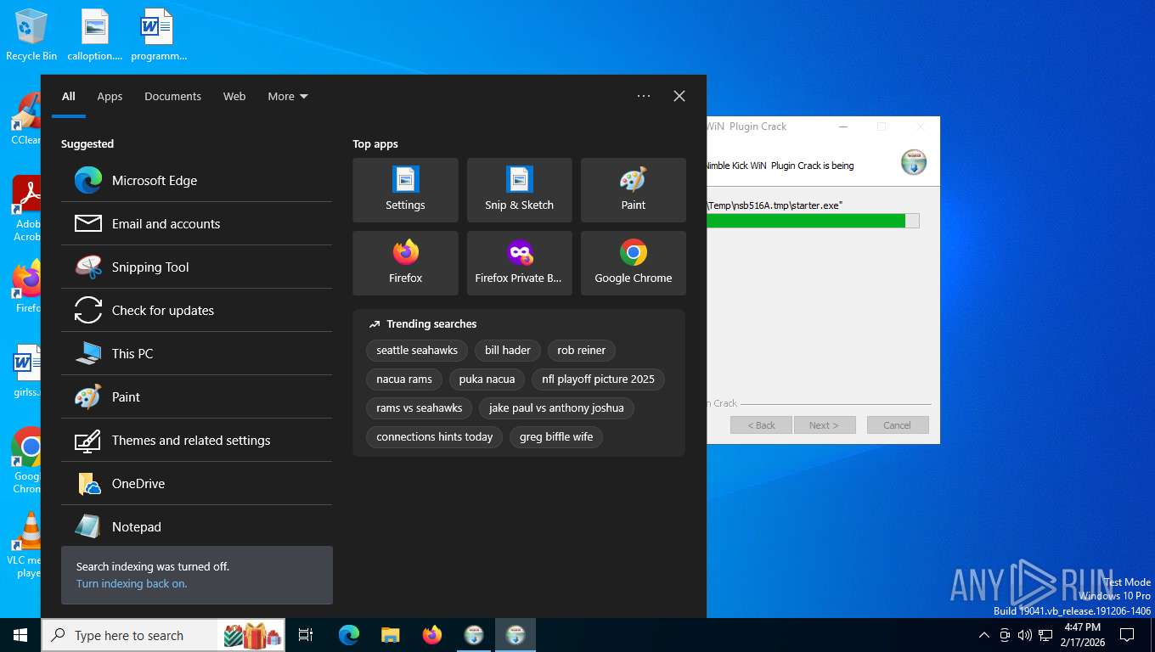This screenshot has width=1155, height=652.
Task: Search trending puka nacua
Action: (x=487, y=379)
